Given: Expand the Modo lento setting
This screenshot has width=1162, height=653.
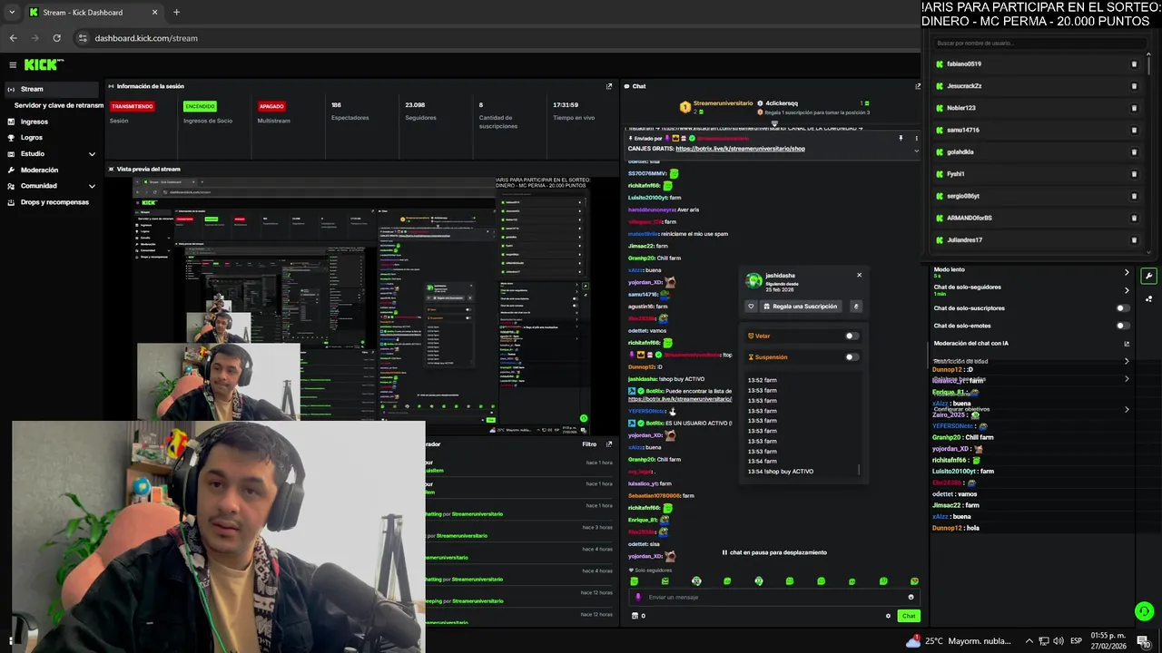Looking at the screenshot, I should coord(1127,272).
